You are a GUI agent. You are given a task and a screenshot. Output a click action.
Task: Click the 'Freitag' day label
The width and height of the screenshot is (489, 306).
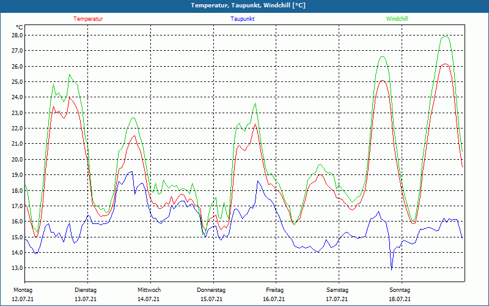click(274, 290)
